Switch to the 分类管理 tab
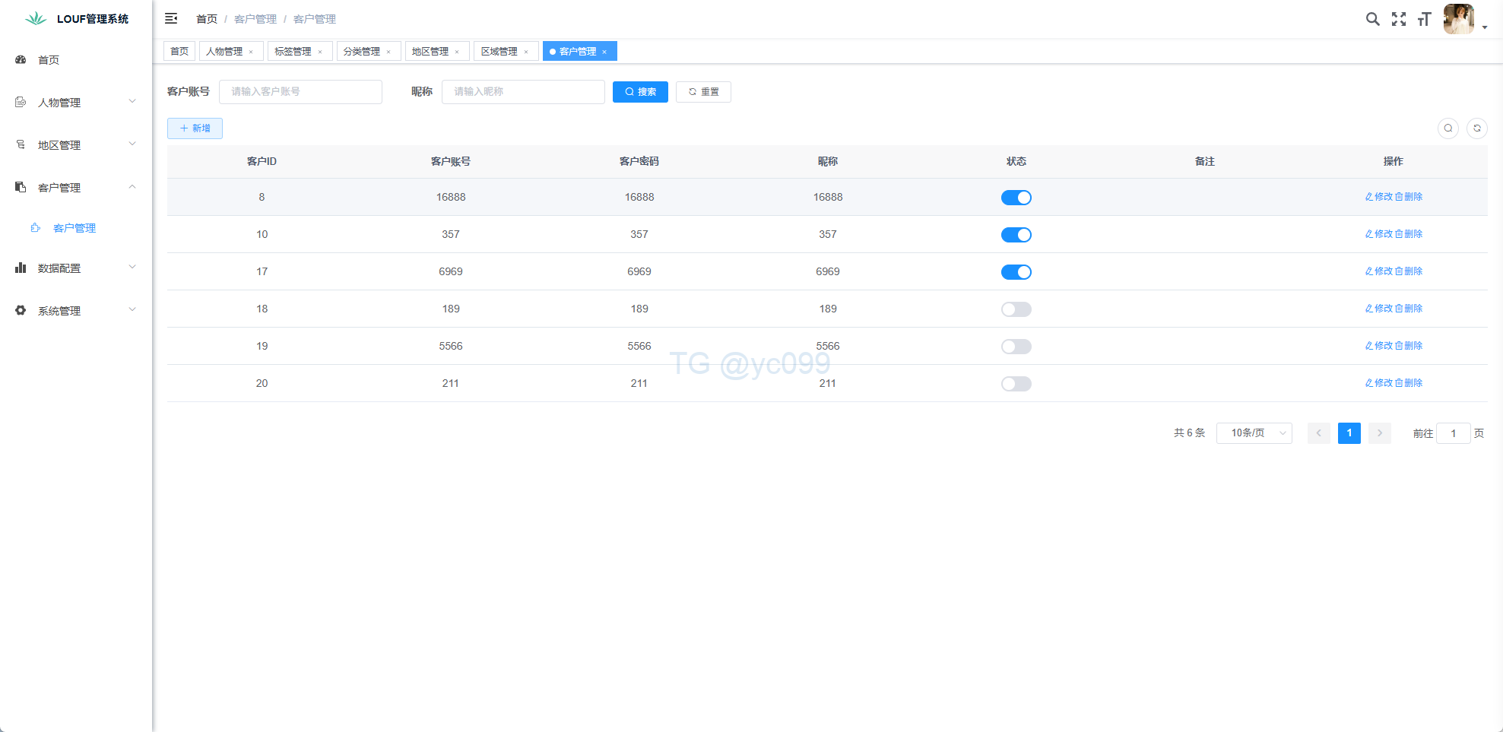Image resolution: width=1503 pixels, height=732 pixels. pyautogui.click(x=362, y=52)
